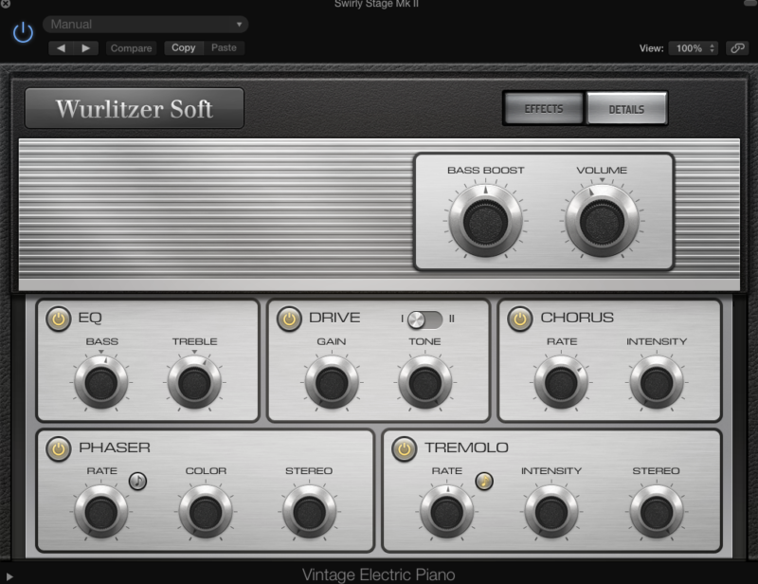Click the Tremolo Rate knob

coord(446,512)
